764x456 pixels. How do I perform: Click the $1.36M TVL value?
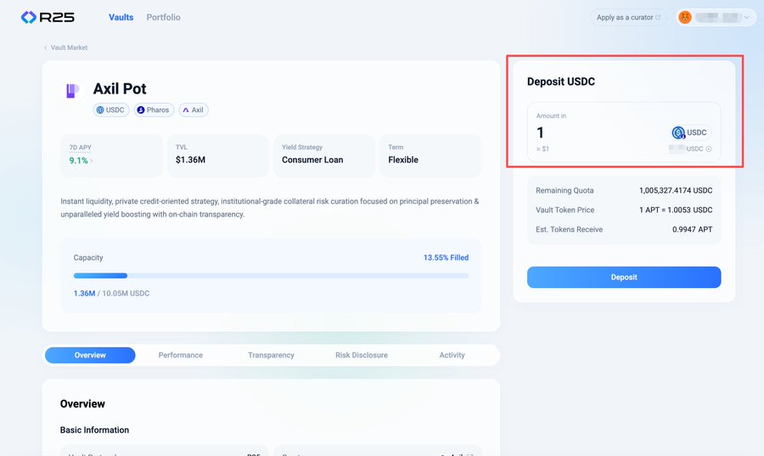tap(190, 160)
